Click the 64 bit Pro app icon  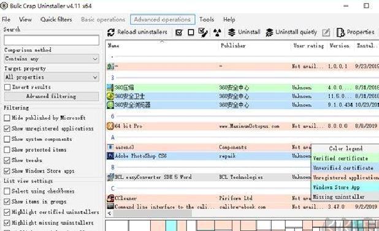point(110,126)
